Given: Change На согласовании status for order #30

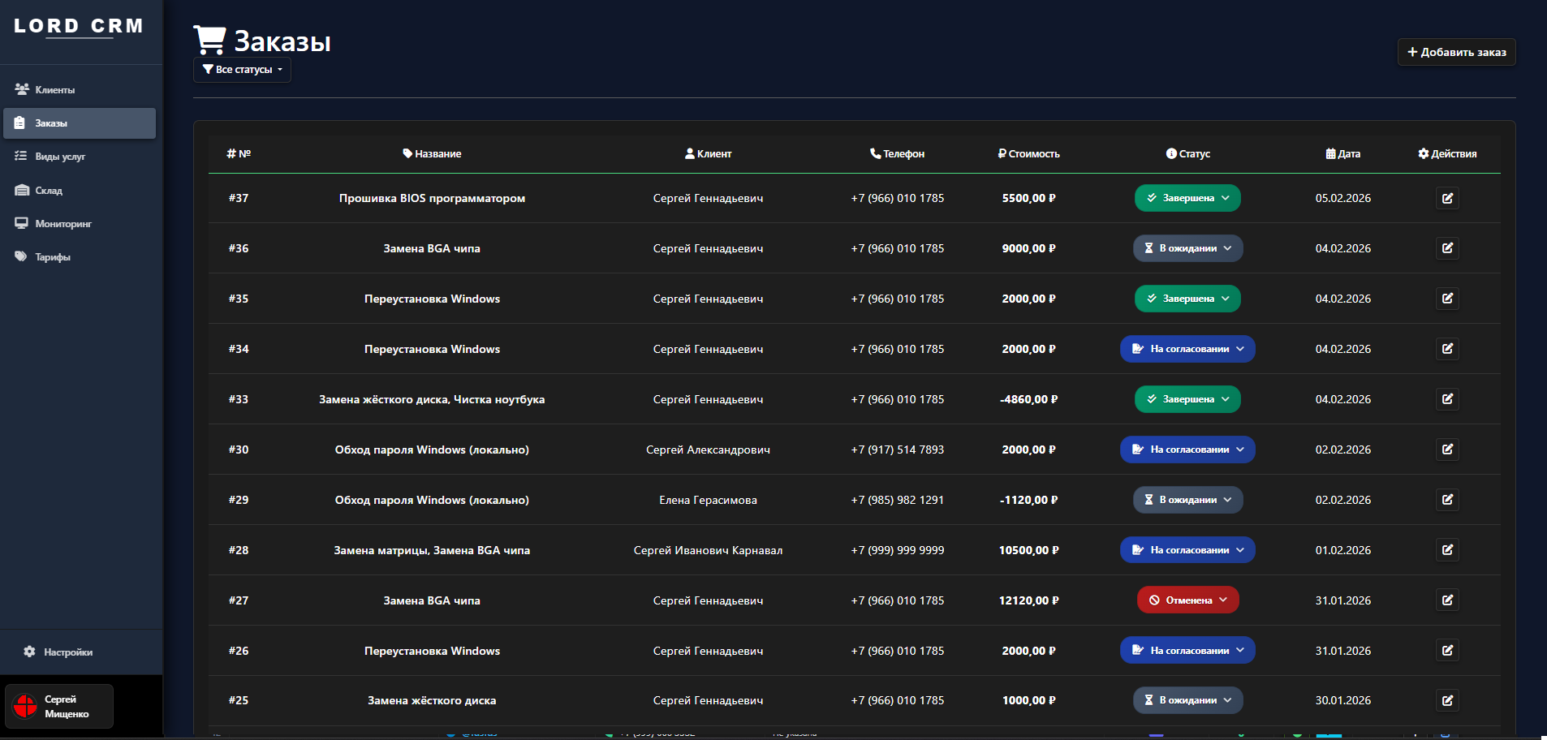Looking at the screenshot, I should tap(1187, 450).
